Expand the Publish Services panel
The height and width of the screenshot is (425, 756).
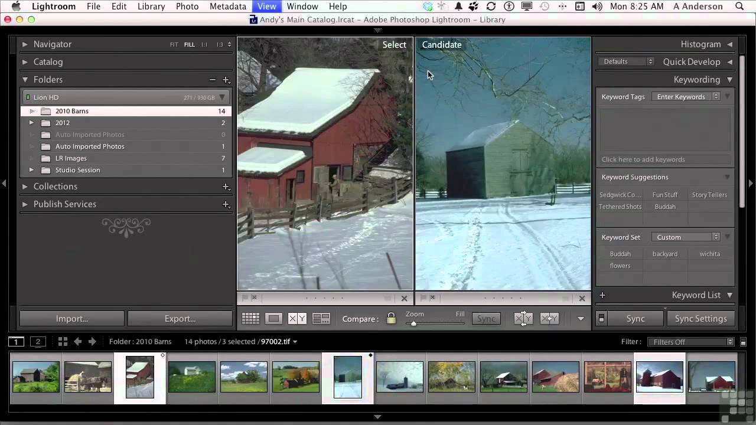25,204
